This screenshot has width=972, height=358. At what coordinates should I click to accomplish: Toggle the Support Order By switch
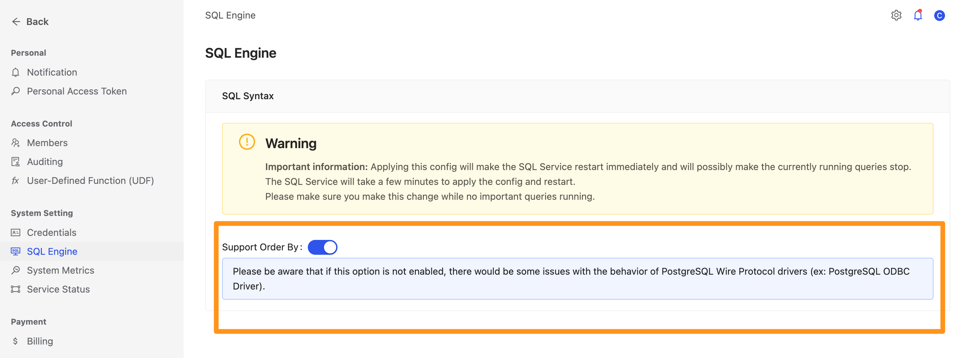(323, 247)
